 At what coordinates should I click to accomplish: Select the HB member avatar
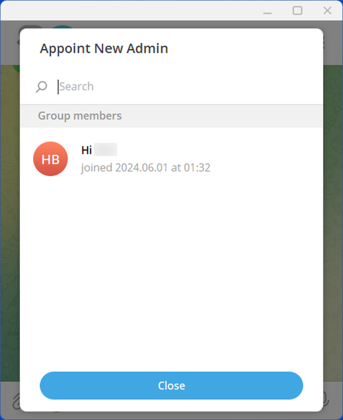[50, 159]
